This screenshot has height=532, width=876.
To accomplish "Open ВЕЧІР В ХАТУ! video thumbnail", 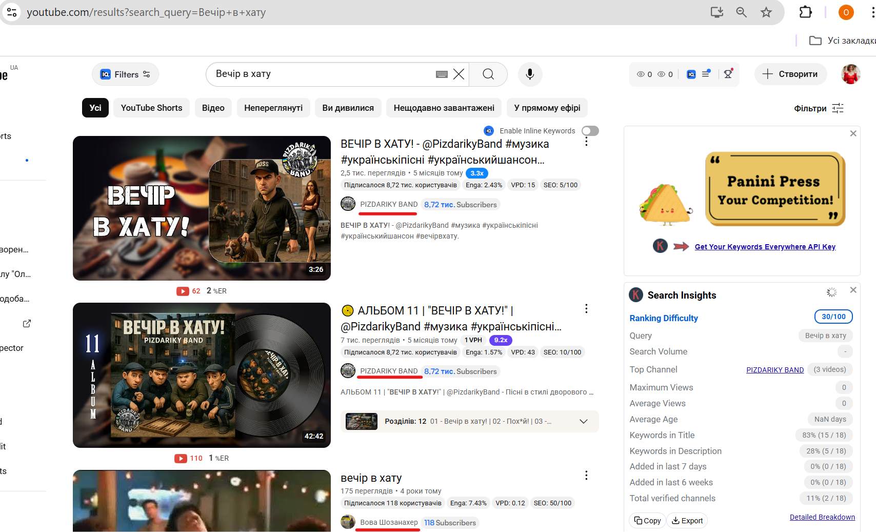I will tap(202, 208).
